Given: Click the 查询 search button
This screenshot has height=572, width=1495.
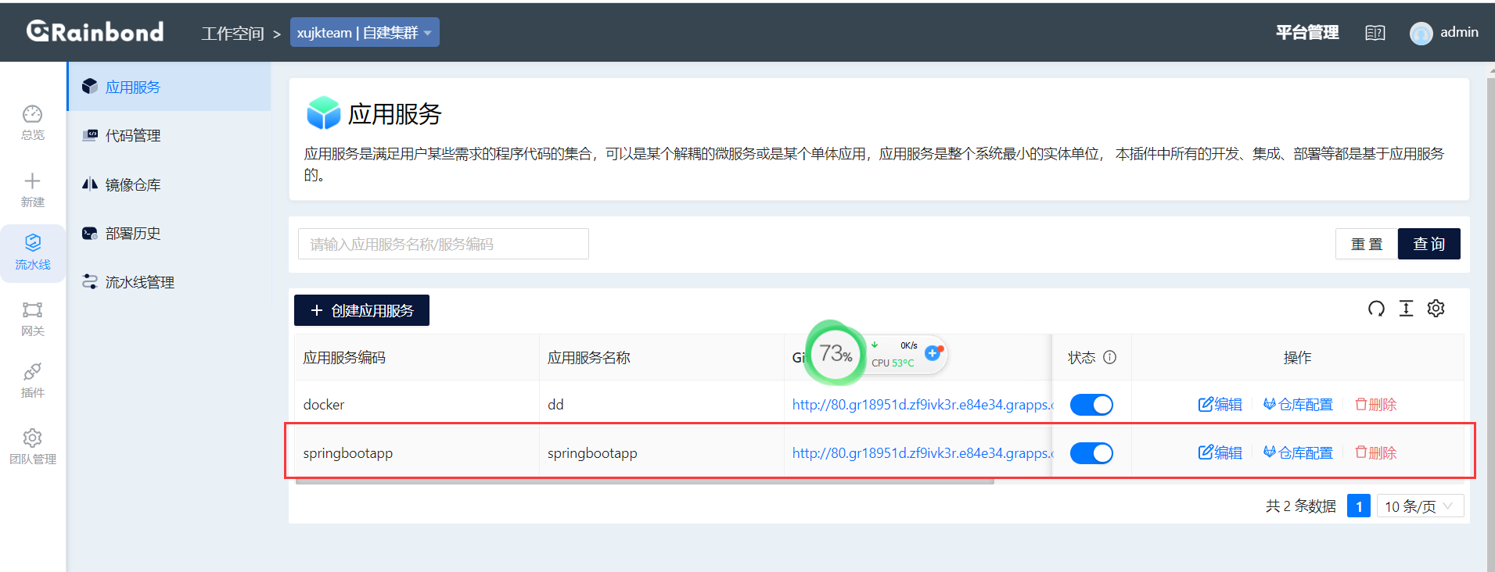Looking at the screenshot, I should pyautogui.click(x=1429, y=244).
